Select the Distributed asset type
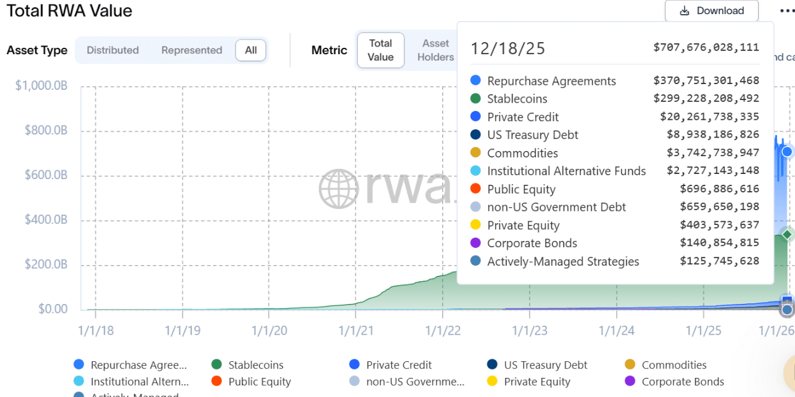 pos(112,50)
